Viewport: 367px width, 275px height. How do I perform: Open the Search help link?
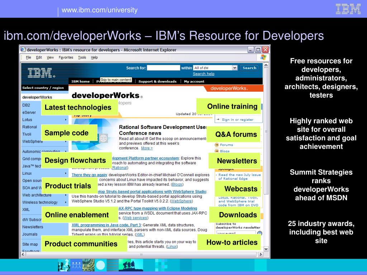[x=204, y=74]
